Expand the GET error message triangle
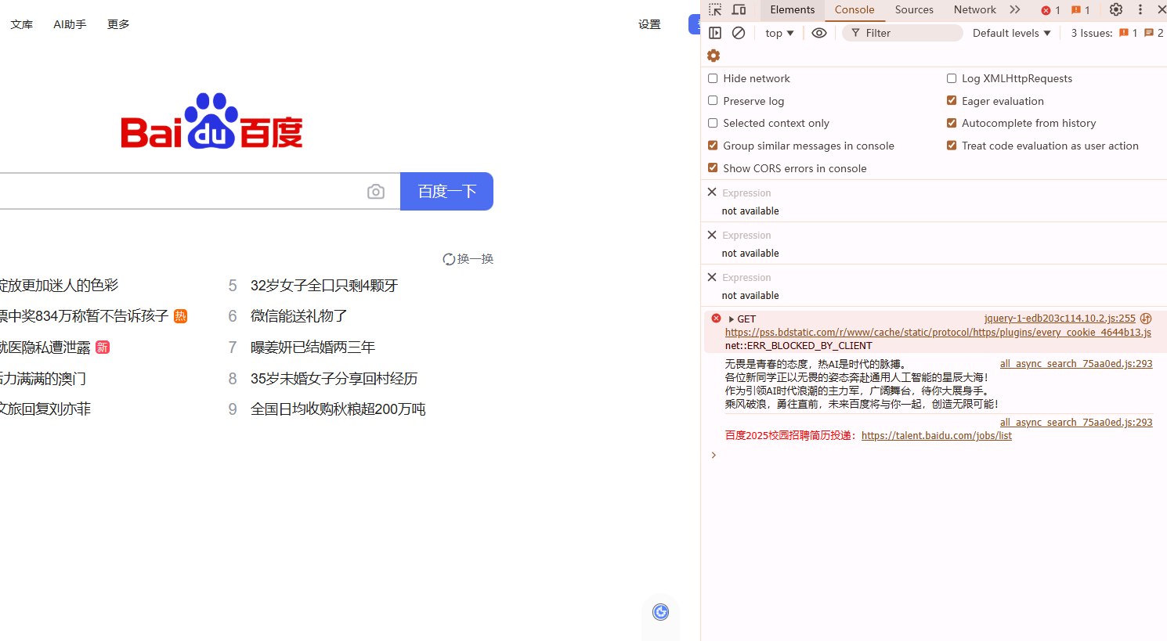Screen dimensions: 1167x641 pyautogui.click(x=731, y=319)
